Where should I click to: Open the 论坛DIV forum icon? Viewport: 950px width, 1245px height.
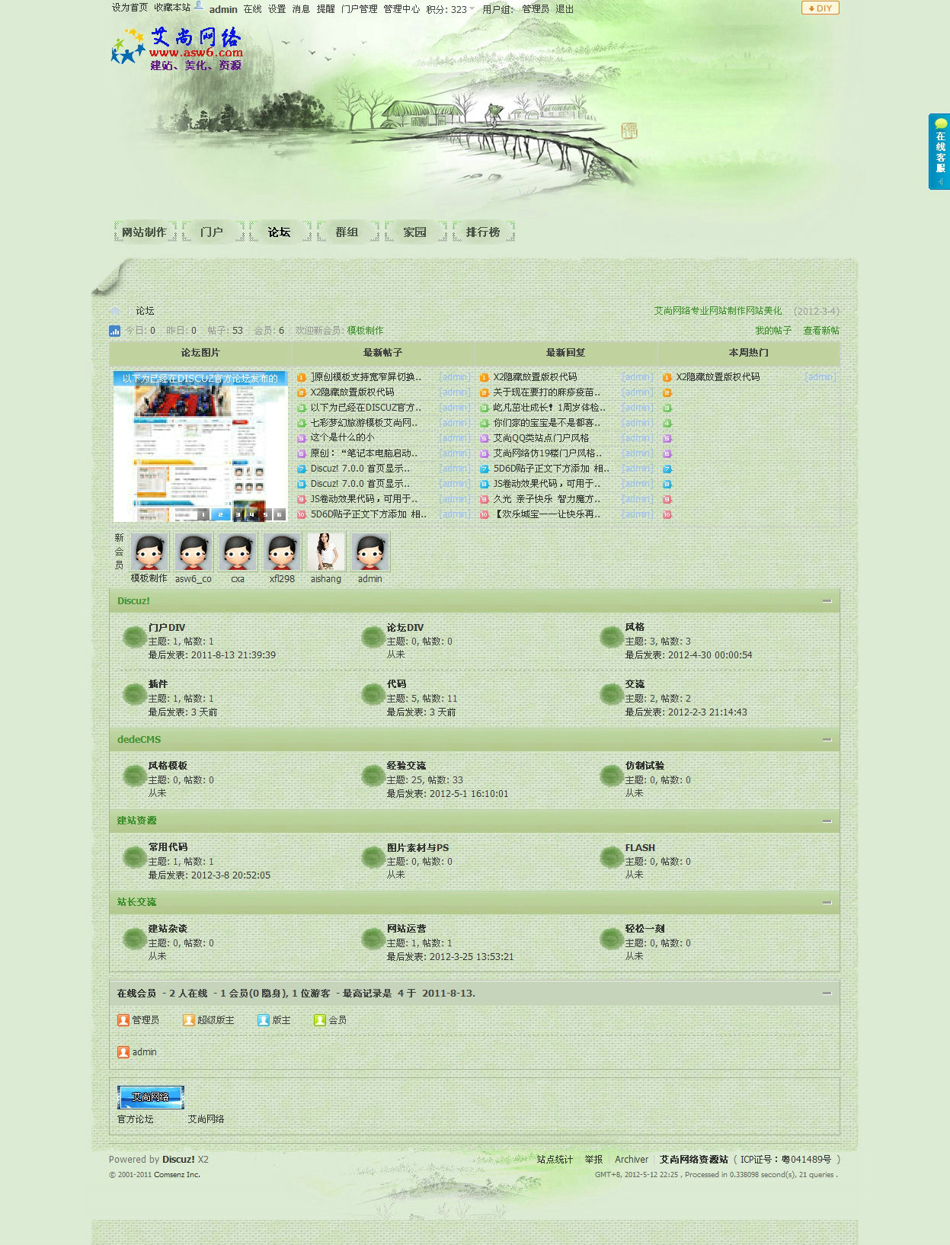[373, 637]
